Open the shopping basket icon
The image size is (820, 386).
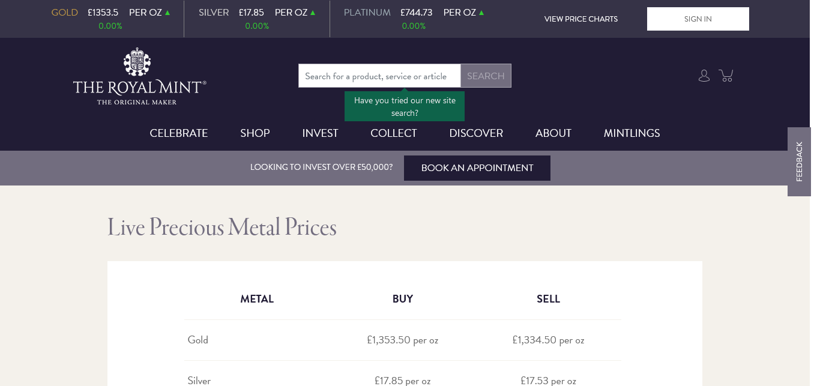tap(726, 76)
